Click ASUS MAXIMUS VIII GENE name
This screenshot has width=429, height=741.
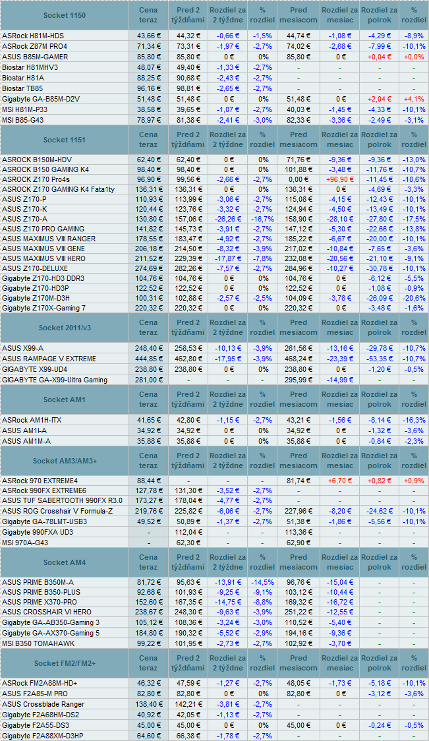[43, 249]
